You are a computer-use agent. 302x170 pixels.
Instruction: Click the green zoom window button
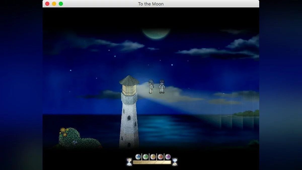click(x=61, y=4)
